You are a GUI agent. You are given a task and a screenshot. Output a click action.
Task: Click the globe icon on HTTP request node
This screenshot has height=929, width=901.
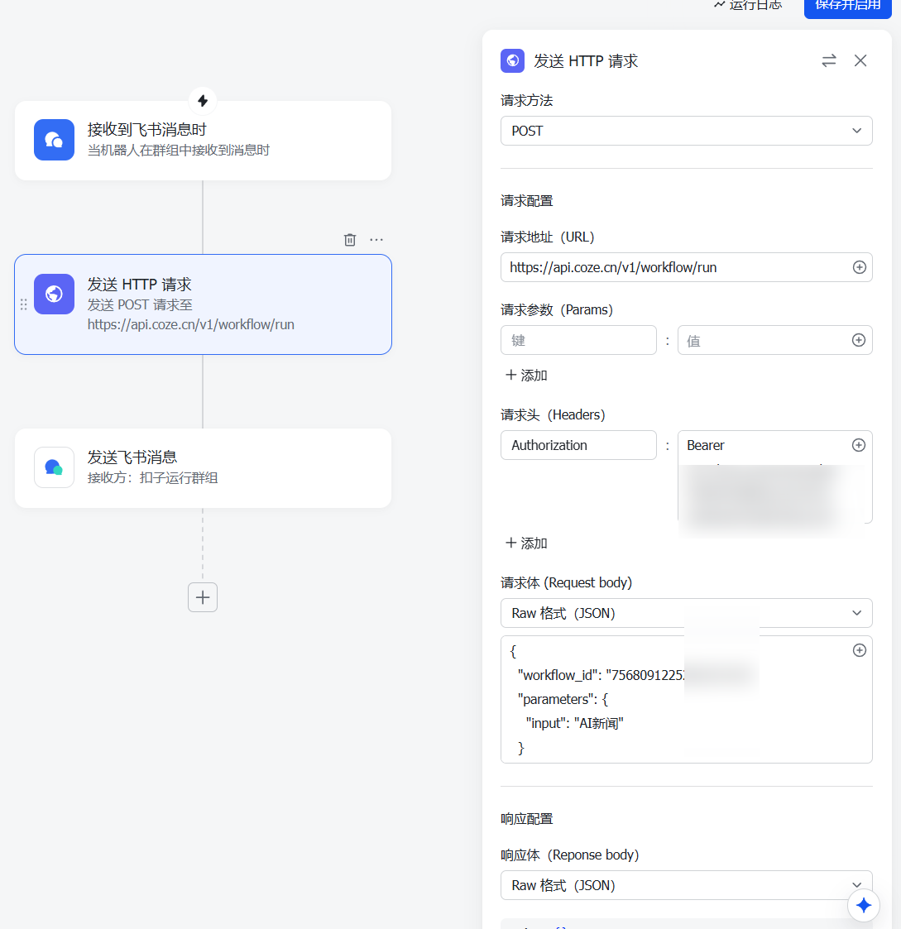tap(54, 294)
